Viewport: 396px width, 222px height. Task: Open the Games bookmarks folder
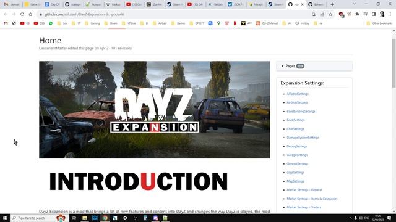pyautogui.click(x=178, y=23)
